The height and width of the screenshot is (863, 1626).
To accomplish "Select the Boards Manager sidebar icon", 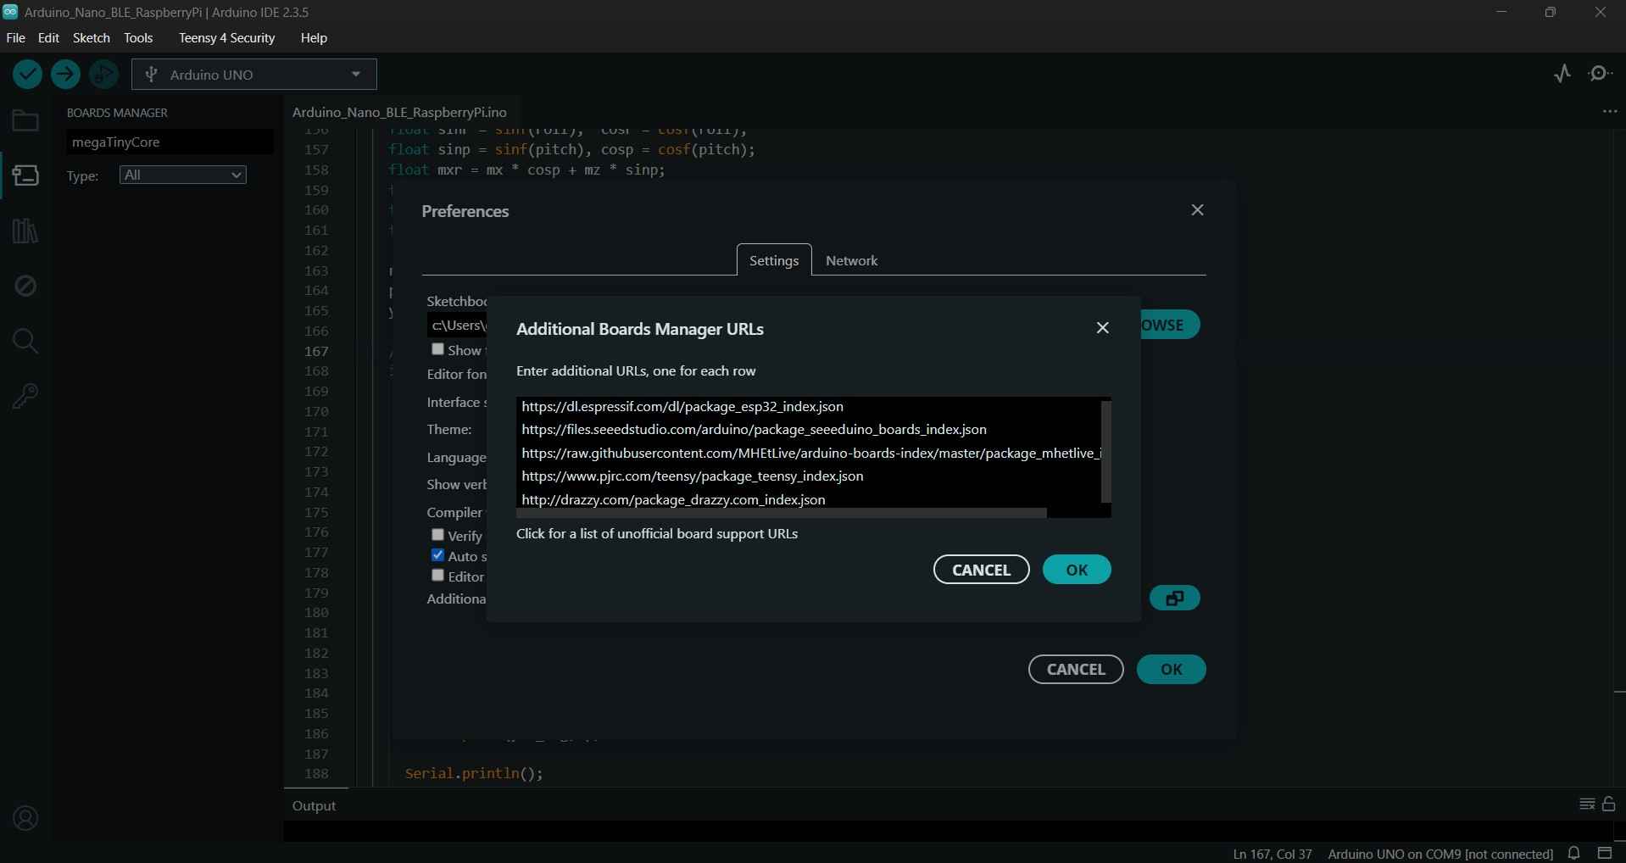I will 25,175.
